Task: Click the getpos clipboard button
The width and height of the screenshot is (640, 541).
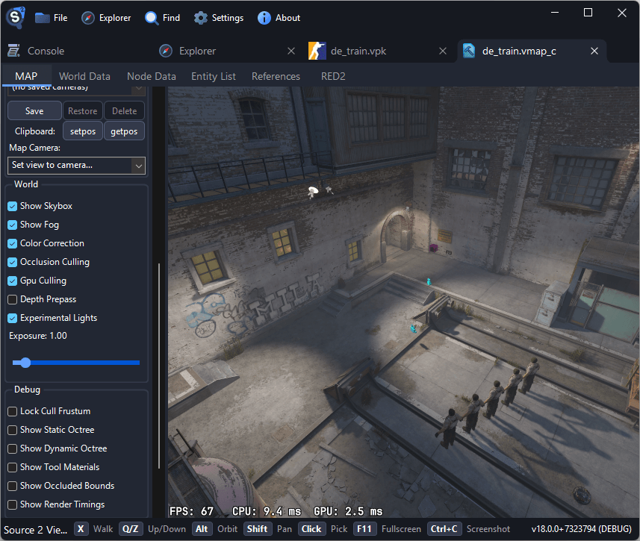Action: tap(124, 131)
